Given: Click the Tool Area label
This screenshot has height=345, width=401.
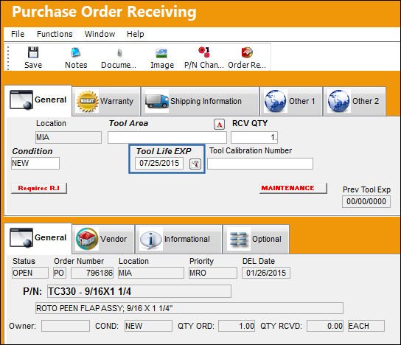Looking at the screenshot, I should 128,123.
